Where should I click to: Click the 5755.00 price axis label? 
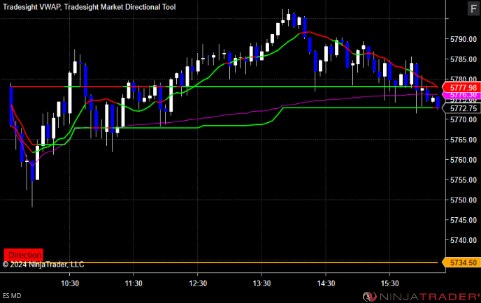pos(464,180)
